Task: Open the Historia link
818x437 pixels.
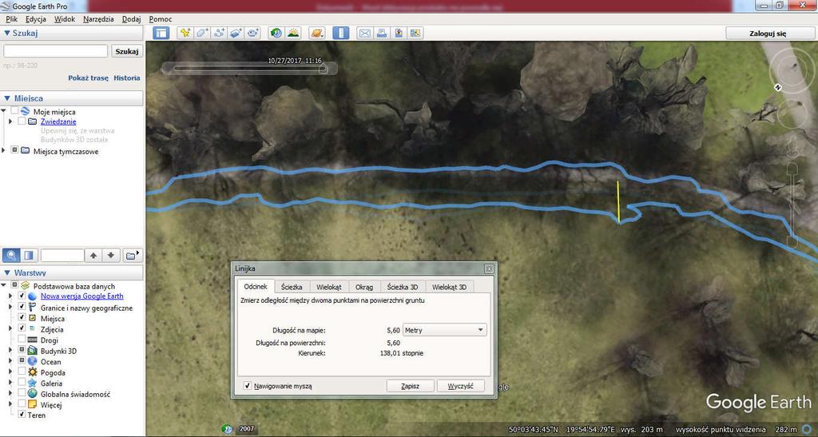Action: point(127,77)
